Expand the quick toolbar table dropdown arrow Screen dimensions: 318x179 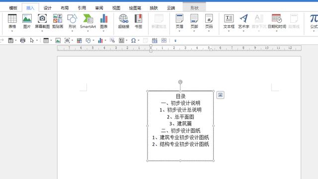pos(51,41)
